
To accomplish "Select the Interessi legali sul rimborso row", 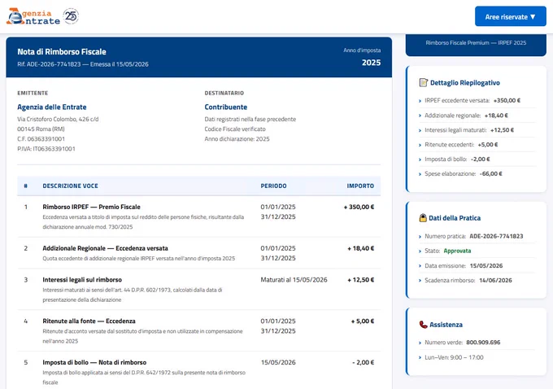I will pyautogui.click(x=199, y=290).
